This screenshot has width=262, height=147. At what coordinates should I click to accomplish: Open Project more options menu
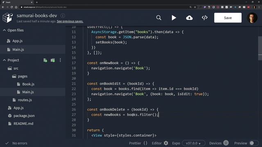pos(60,60)
